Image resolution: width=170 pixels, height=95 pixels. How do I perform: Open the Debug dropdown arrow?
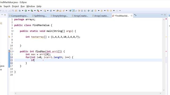point(23,11)
